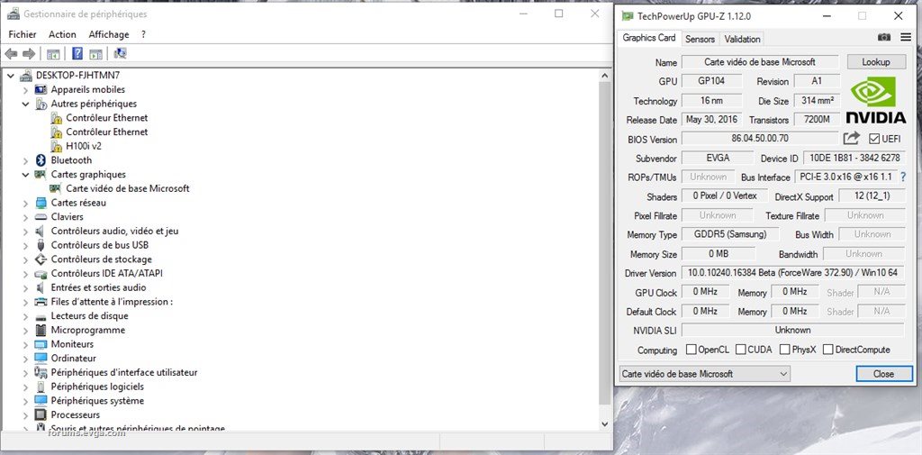Click the forward arrow in Device Manager toolbar
This screenshot has width=922, height=455.
coord(28,54)
